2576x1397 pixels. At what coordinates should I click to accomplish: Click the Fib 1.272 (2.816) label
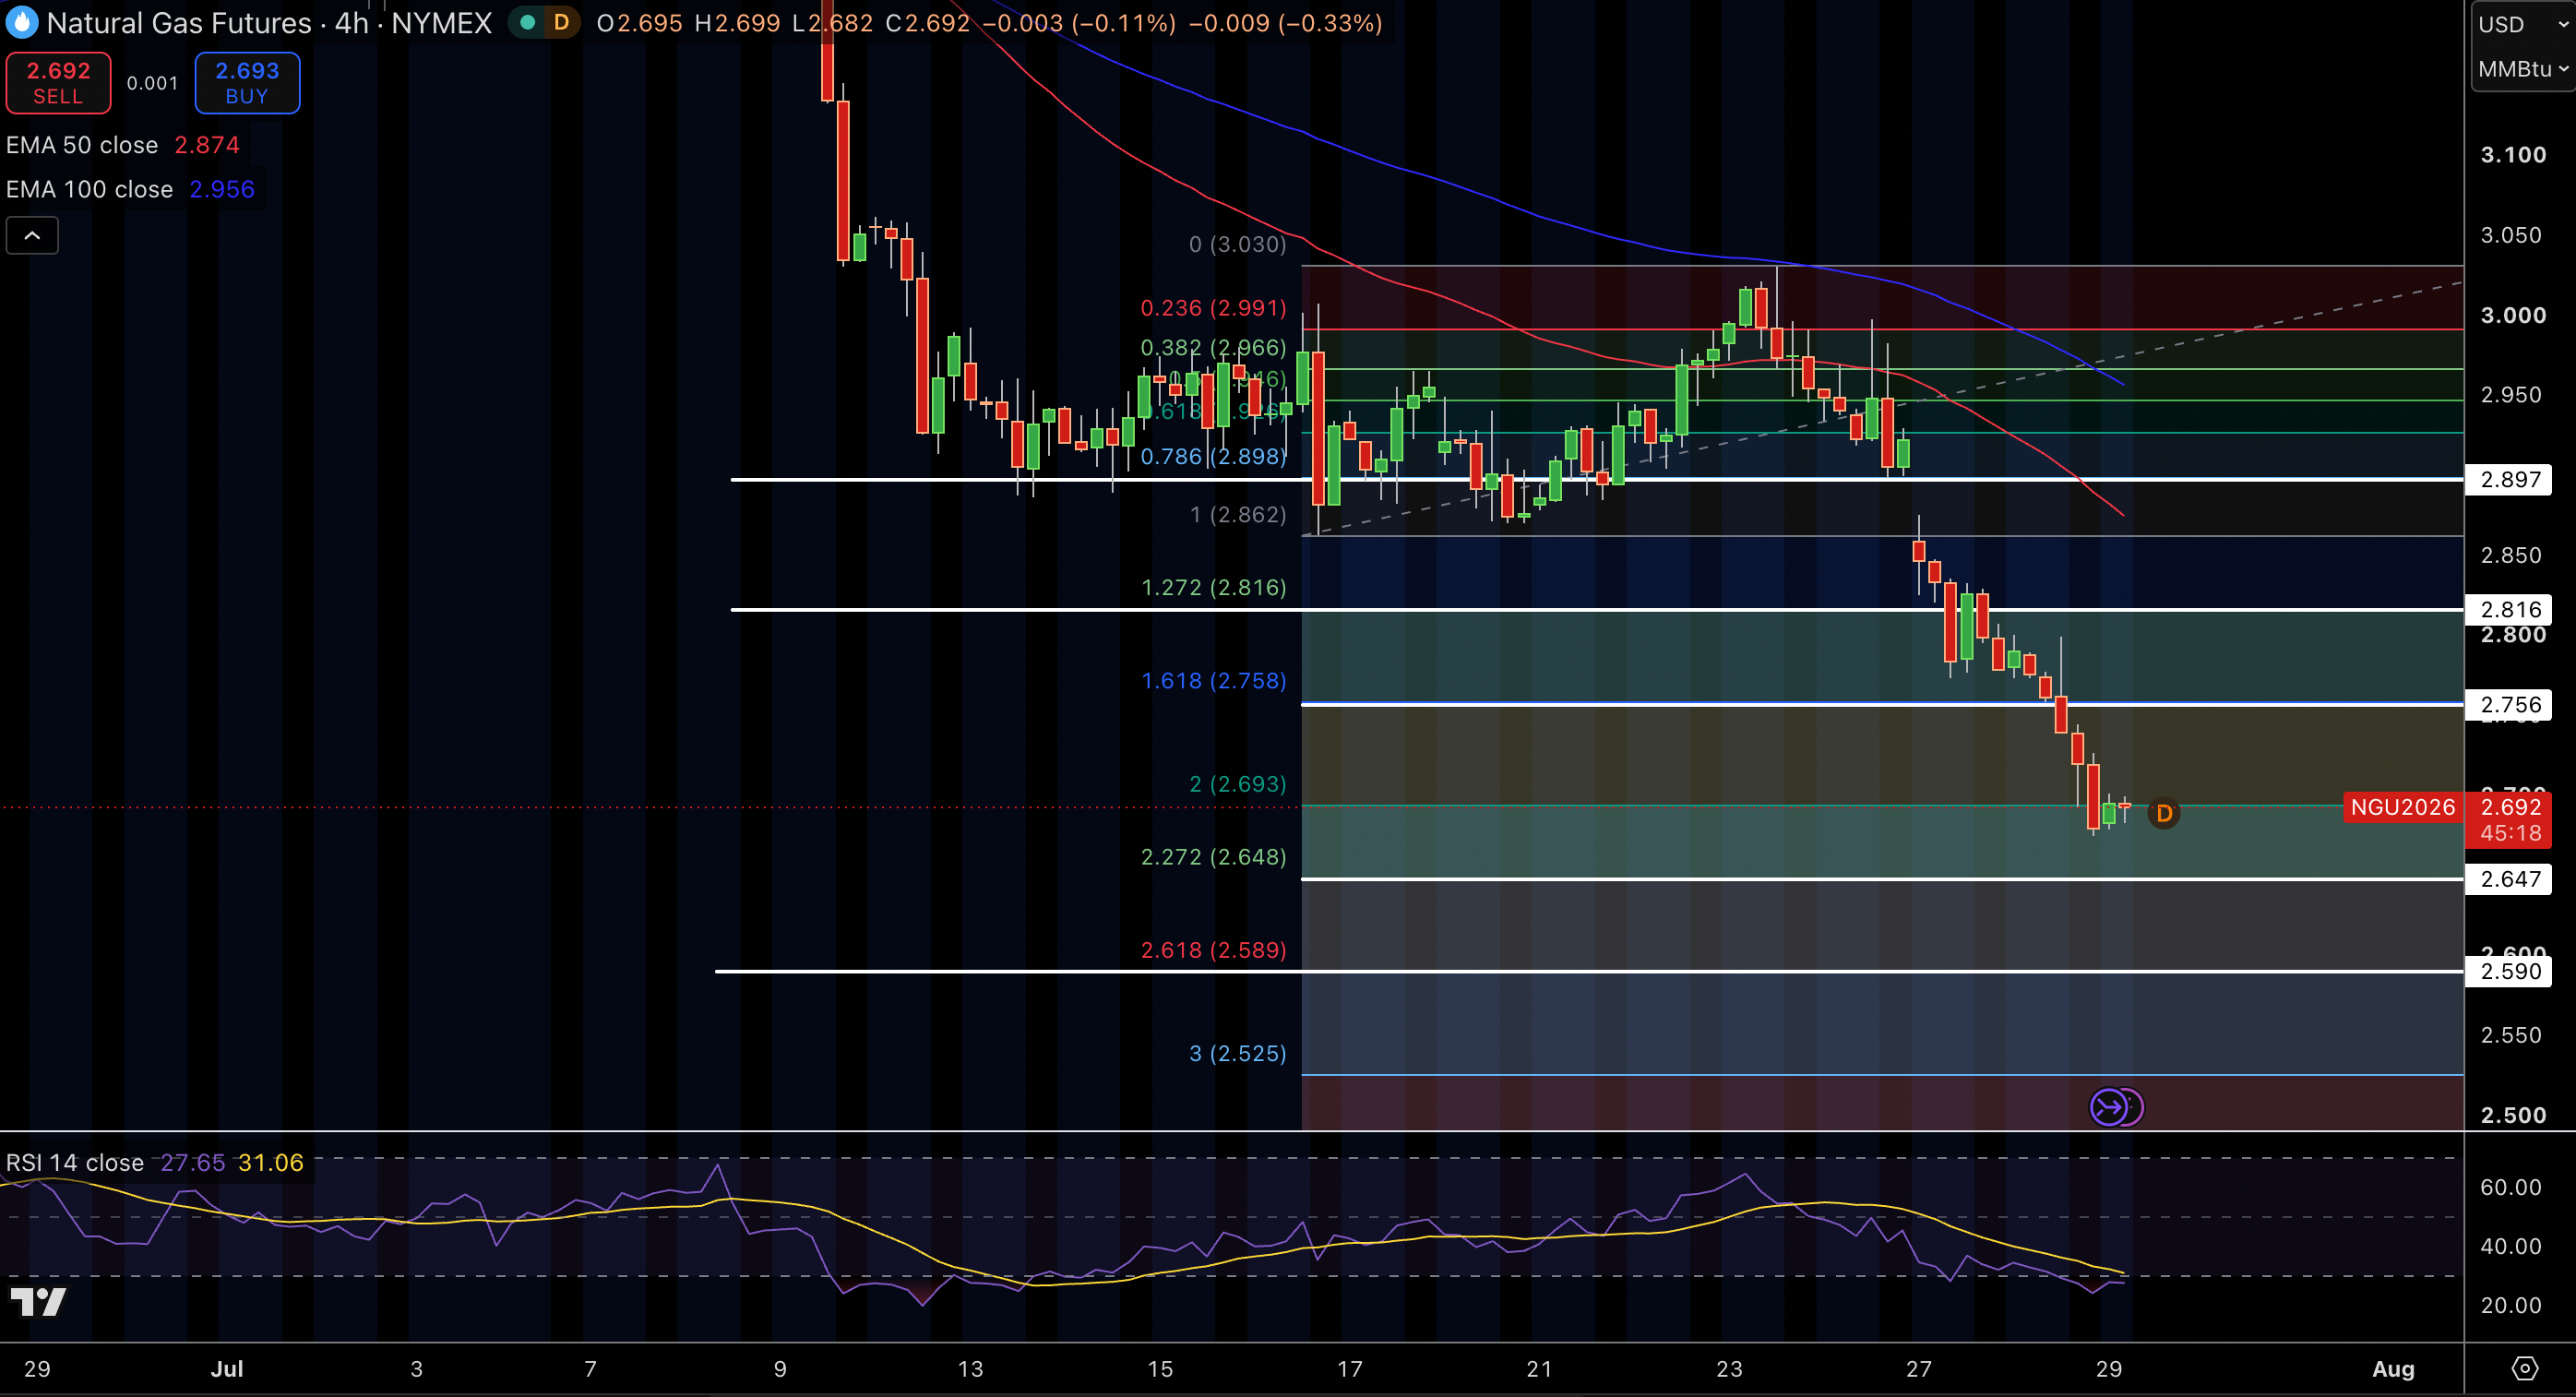pos(1213,587)
